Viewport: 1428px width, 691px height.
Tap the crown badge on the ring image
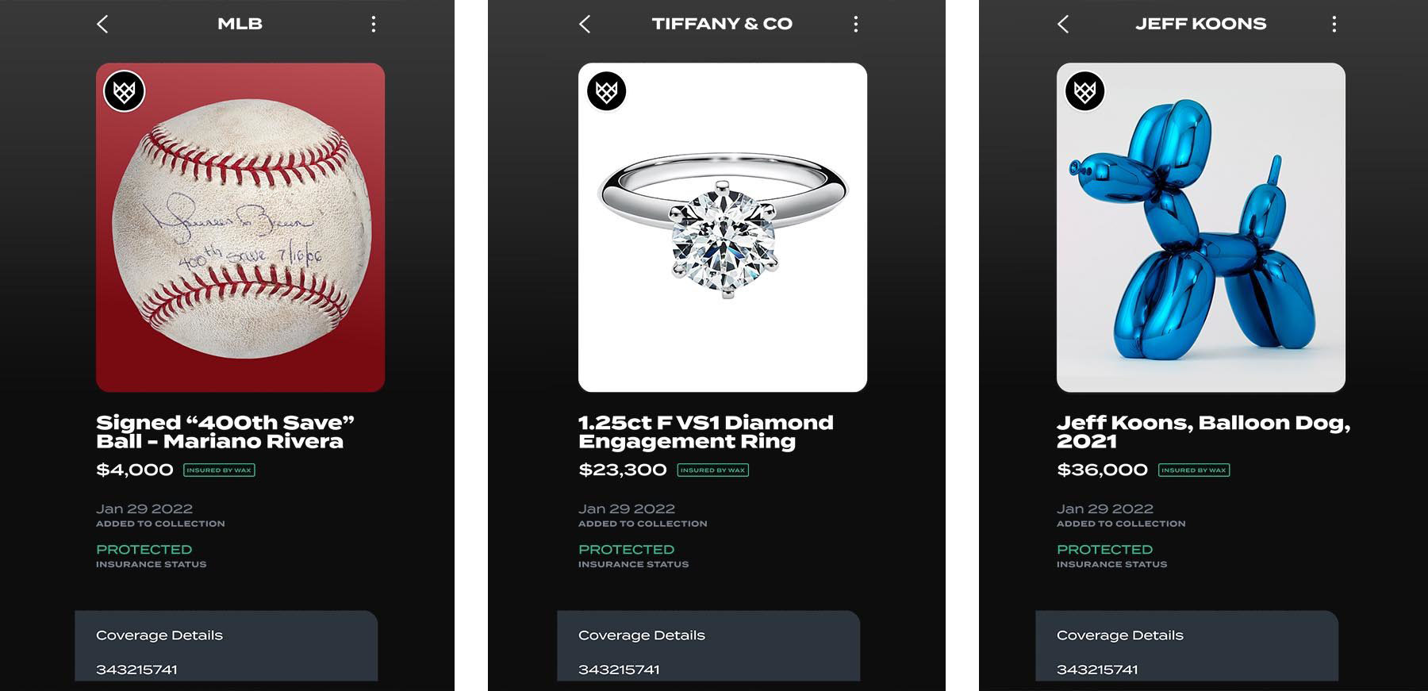click(607, 91)
